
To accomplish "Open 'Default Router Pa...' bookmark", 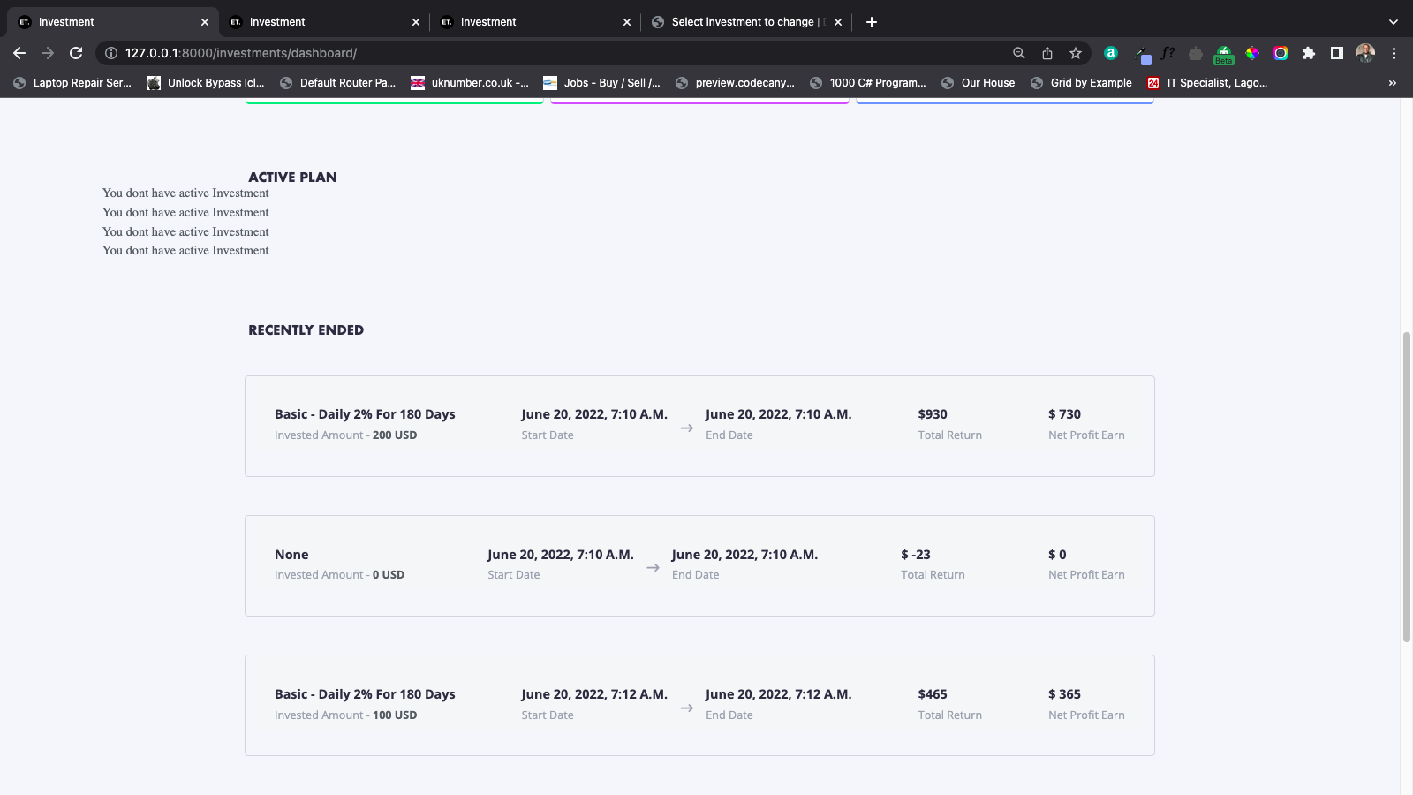I will click(338, 83).
